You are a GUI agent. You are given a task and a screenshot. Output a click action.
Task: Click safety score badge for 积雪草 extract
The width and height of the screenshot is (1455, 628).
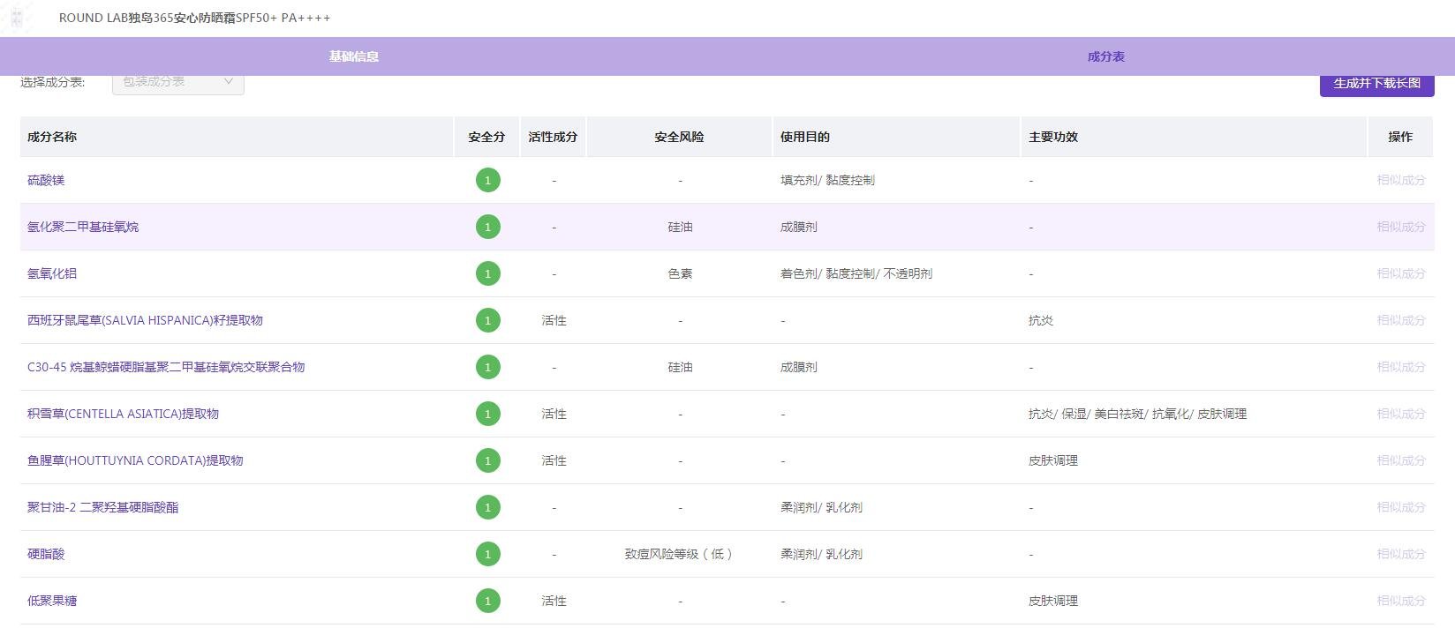[487, 414]
